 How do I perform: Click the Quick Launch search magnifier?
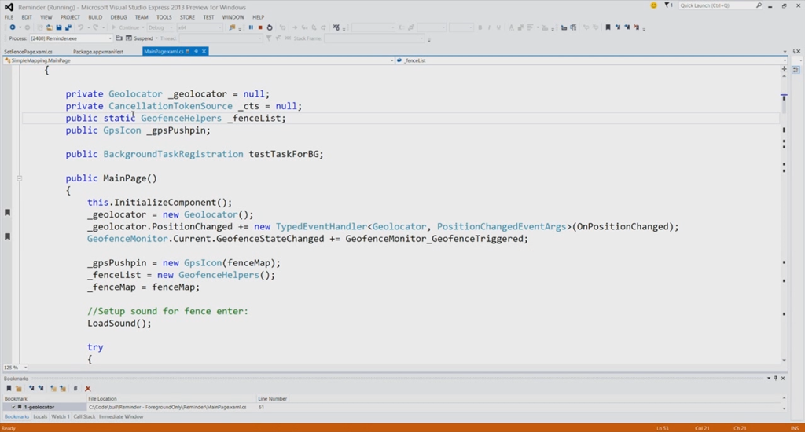point(759,5)
